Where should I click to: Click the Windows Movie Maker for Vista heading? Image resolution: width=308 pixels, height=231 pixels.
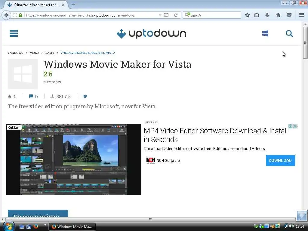click(x=118, y=64)
